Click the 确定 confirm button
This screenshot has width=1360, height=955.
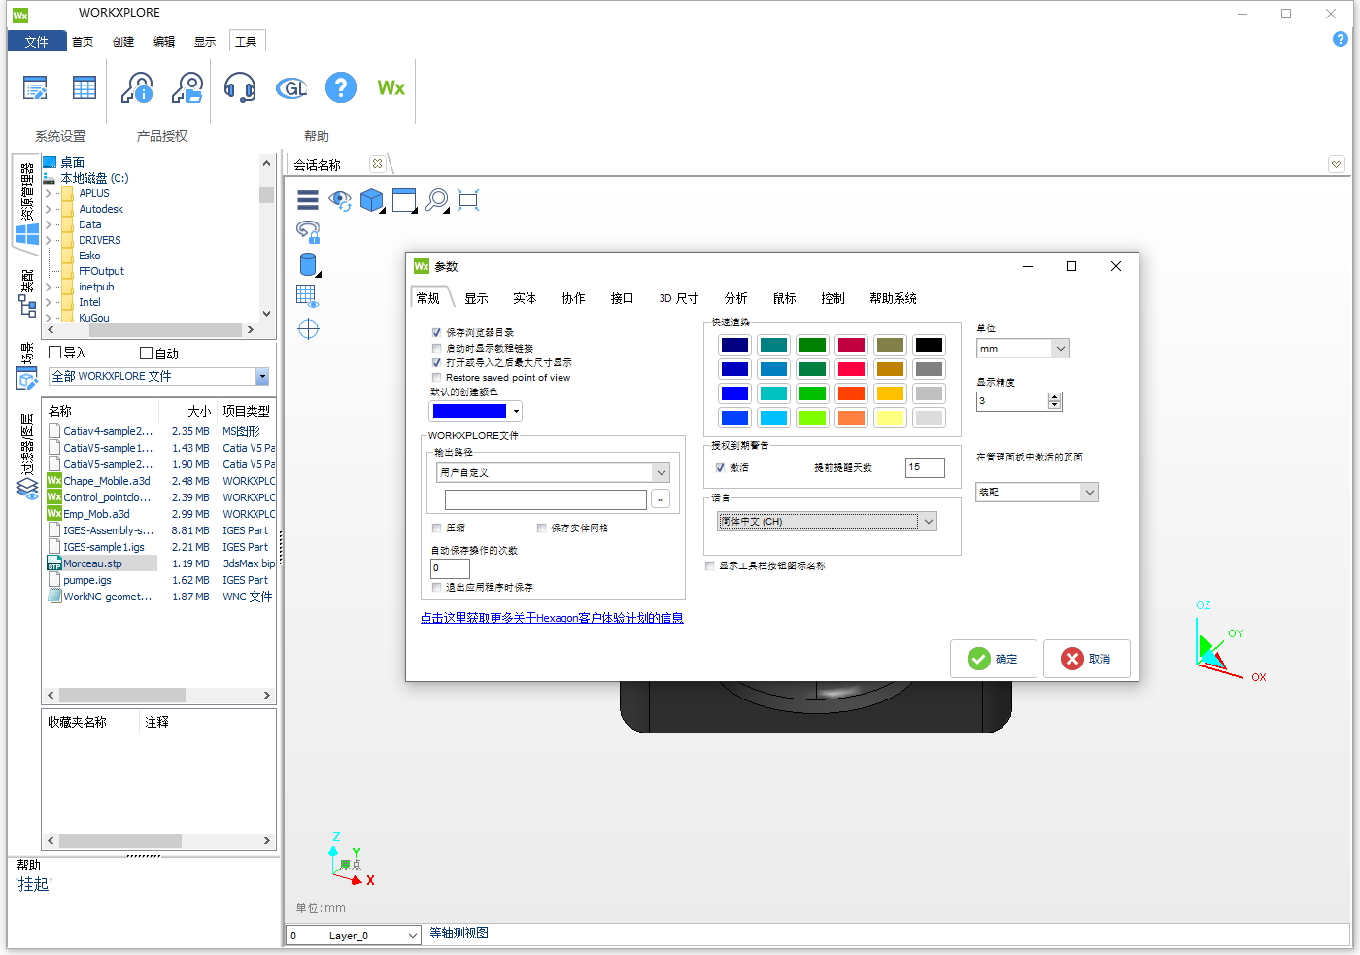[x=994, y=659]
